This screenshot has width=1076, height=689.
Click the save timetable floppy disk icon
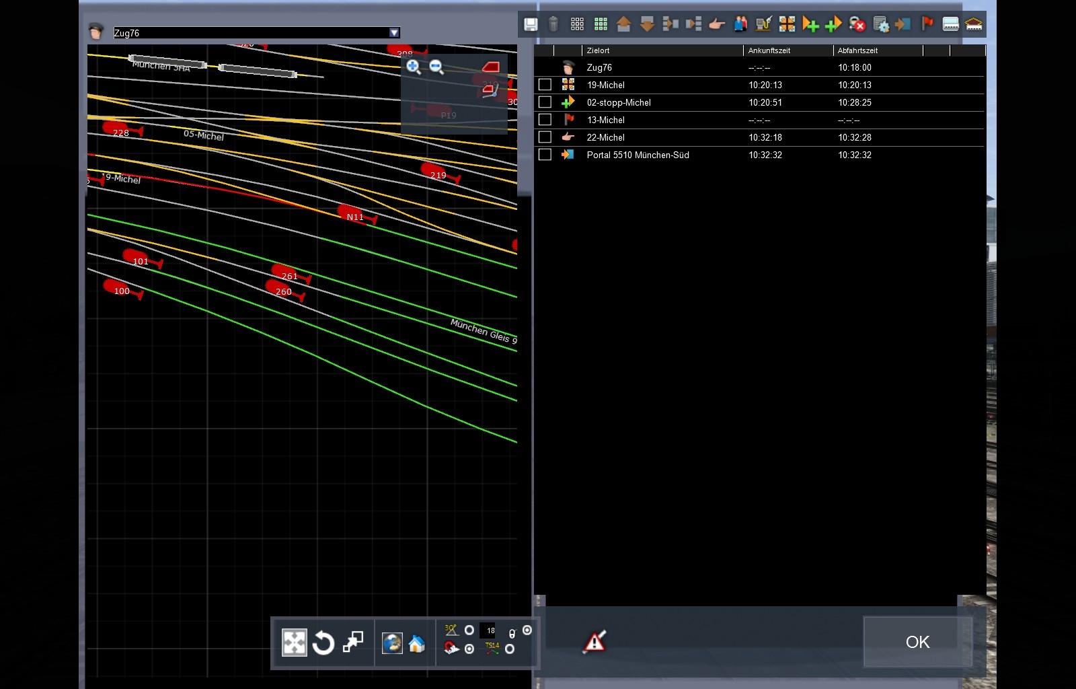point(531,25)
